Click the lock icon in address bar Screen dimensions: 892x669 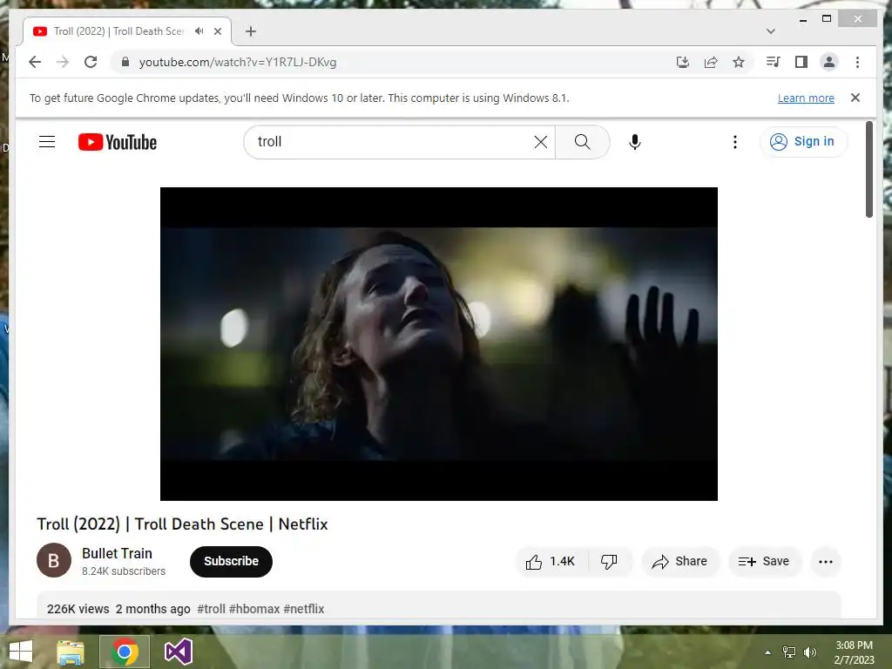[x=125, y=62]
